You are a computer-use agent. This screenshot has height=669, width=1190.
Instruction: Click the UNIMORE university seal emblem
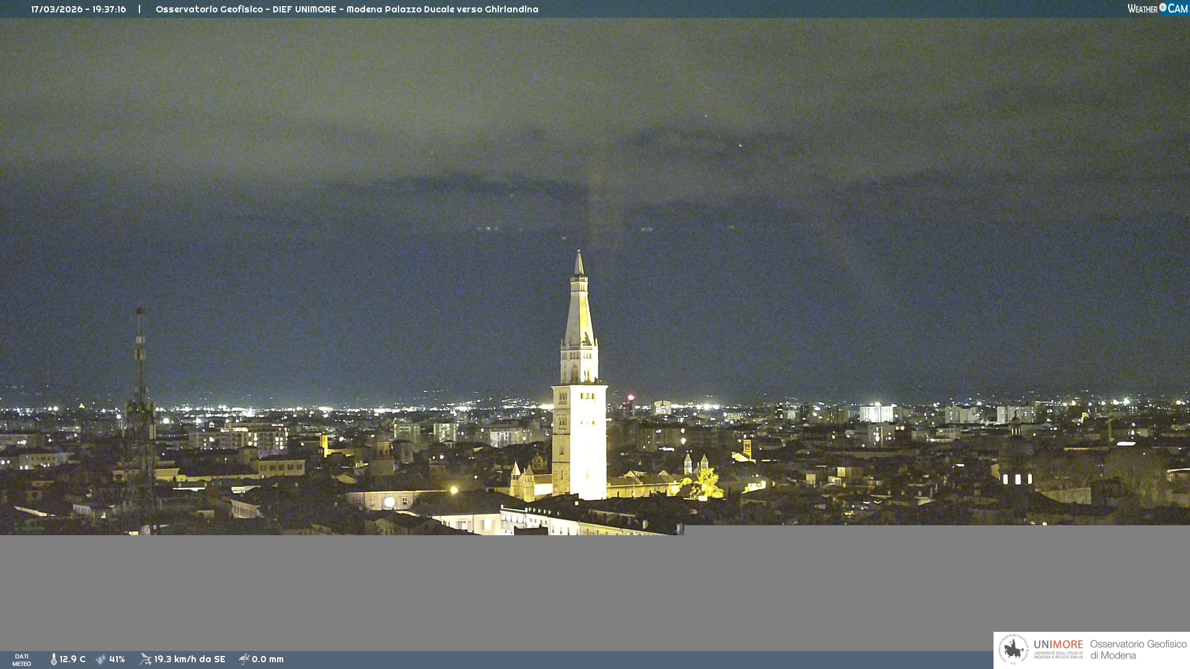1013,650
